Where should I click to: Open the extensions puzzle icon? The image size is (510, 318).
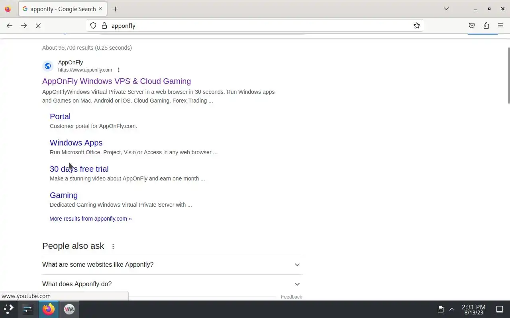[486, 25]
